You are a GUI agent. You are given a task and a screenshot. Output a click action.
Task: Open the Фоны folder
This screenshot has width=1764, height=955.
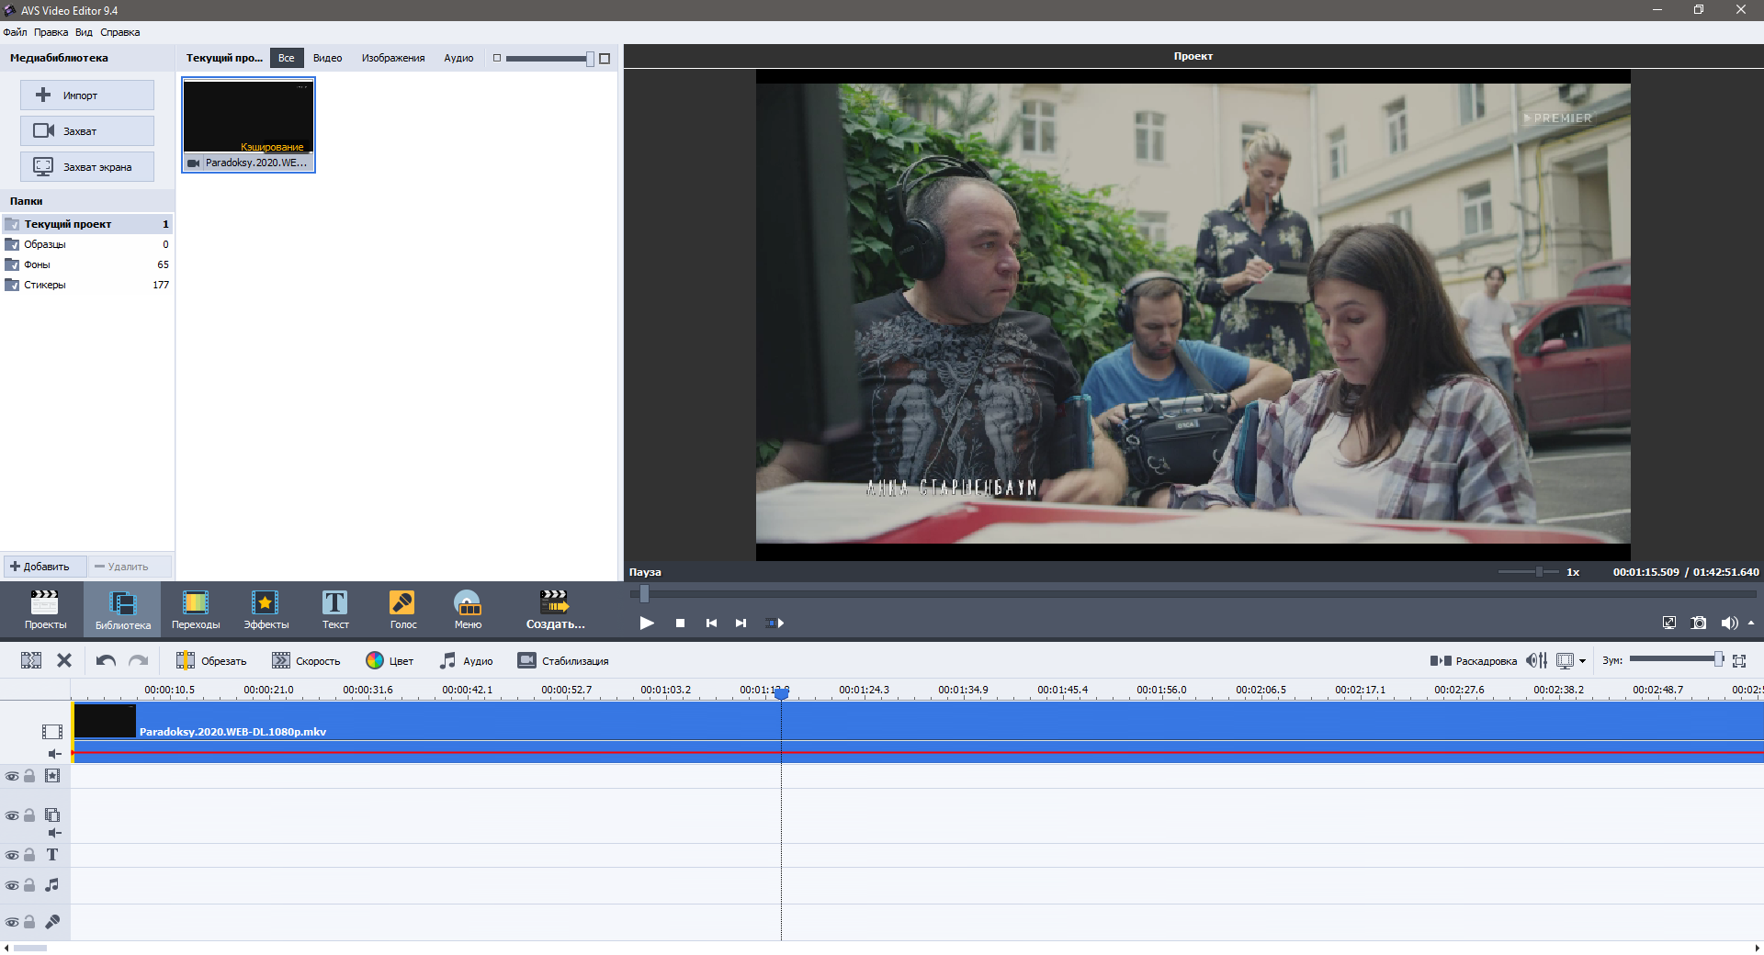(x=87, y=264)
